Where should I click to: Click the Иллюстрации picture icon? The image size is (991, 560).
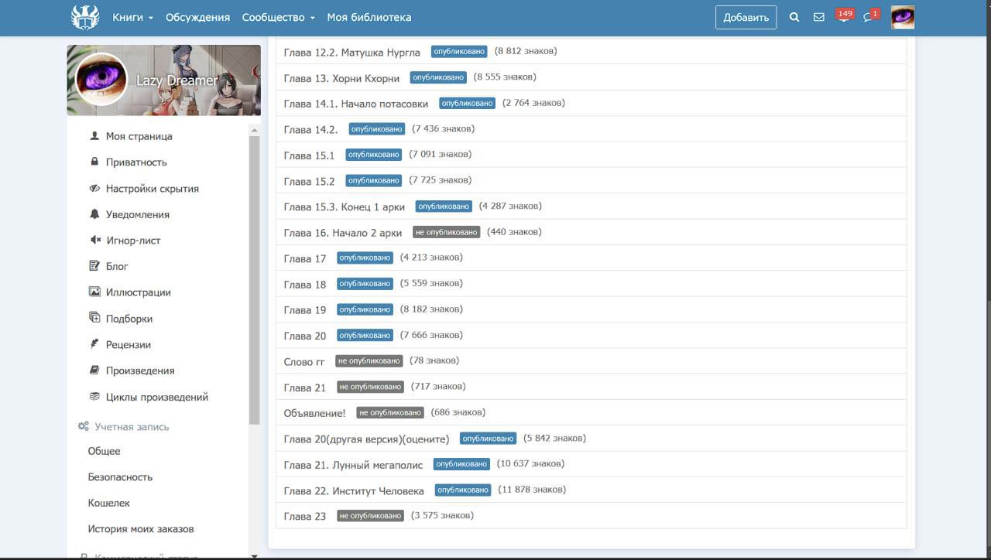tap(94, 292)
